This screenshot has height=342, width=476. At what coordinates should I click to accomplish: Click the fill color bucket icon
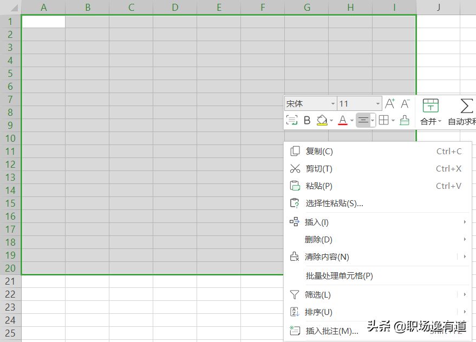tap(322, 121)
